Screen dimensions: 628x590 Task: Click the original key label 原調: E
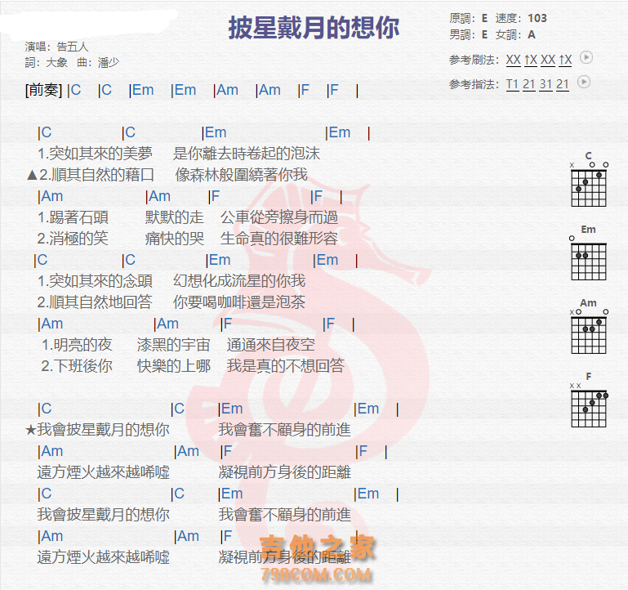point(468,19)
